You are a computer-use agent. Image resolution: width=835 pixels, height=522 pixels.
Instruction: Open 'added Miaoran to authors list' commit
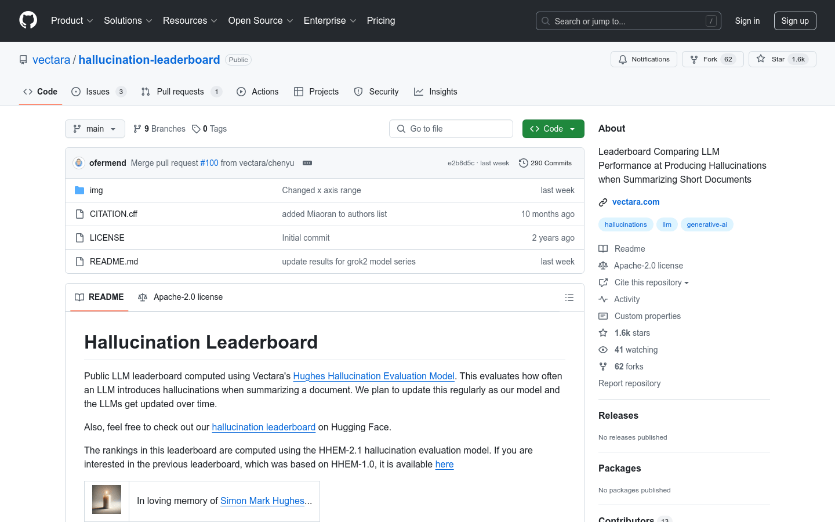pyautogui.click(x=335, y=214)
